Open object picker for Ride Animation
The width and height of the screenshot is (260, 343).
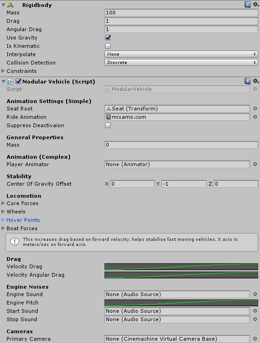[x=255, y=117]
